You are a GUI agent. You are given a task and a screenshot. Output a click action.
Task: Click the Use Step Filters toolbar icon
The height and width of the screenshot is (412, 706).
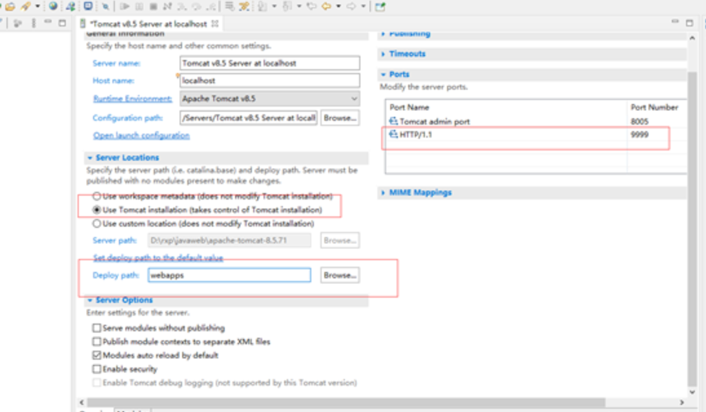point(244,6)
